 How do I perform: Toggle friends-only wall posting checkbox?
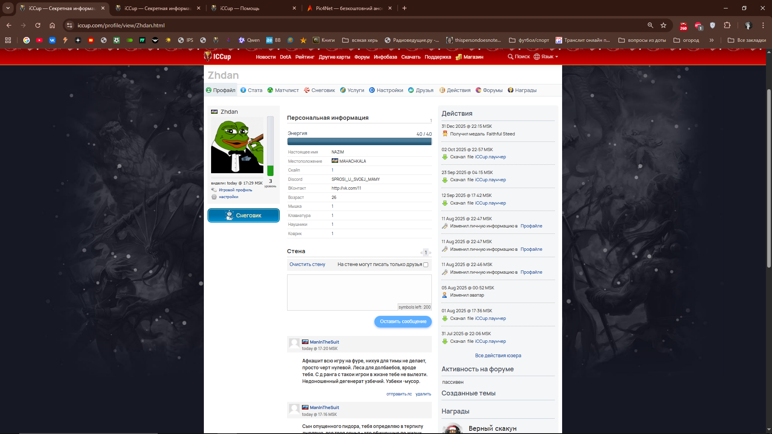pyautogui.click(x=426, y=265)
